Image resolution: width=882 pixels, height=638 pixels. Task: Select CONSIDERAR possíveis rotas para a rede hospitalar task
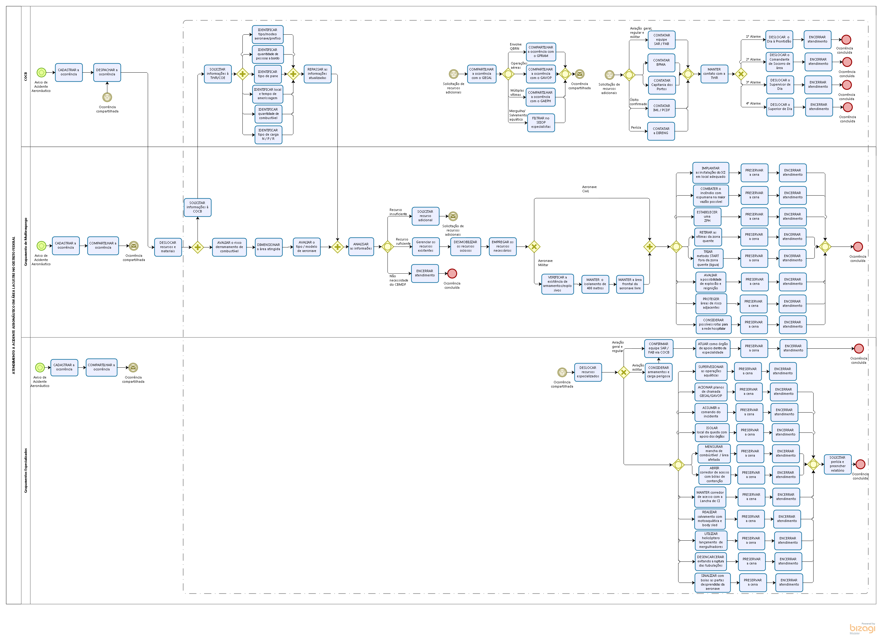click(714, 325)
